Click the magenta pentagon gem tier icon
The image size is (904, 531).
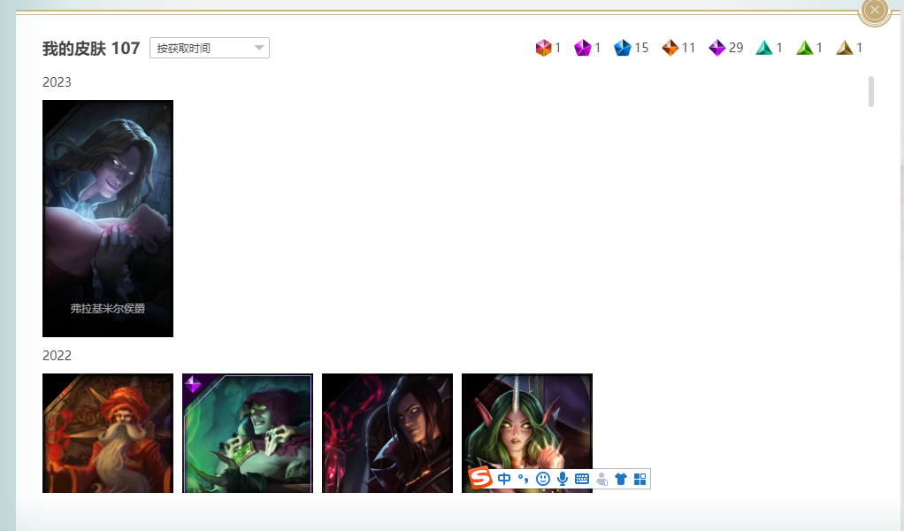[x=583, y=48]
